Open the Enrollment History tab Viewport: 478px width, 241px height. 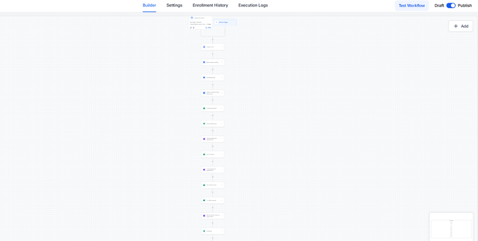tap(210, 5)
